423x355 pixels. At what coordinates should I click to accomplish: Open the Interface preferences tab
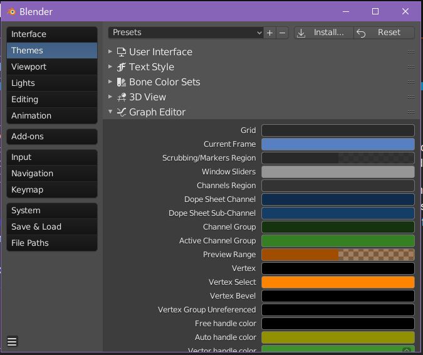(x=52, y=34)
